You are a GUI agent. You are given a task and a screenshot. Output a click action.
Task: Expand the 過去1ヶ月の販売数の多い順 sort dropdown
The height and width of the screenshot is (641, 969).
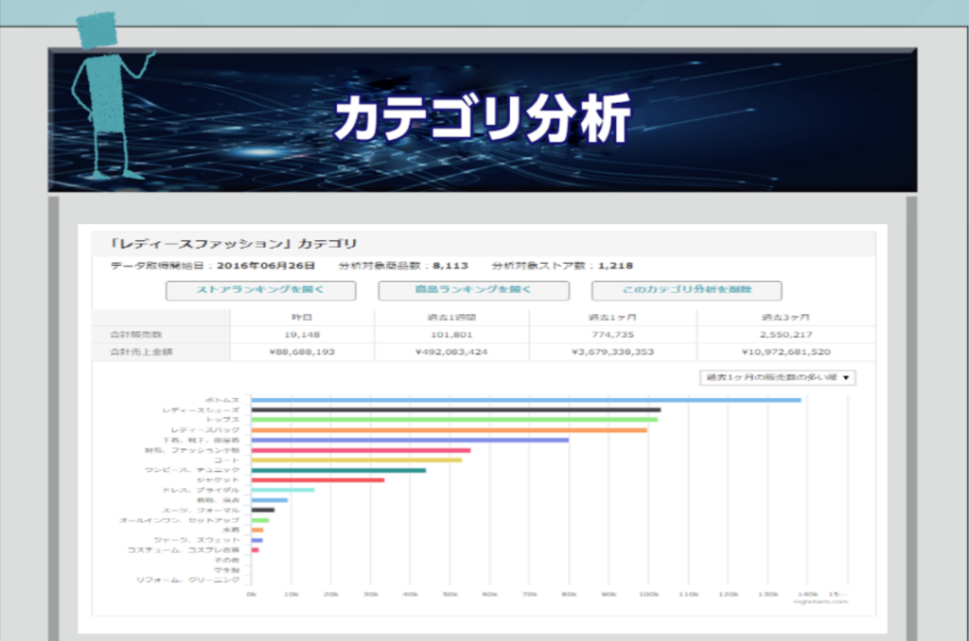[777, 377]
